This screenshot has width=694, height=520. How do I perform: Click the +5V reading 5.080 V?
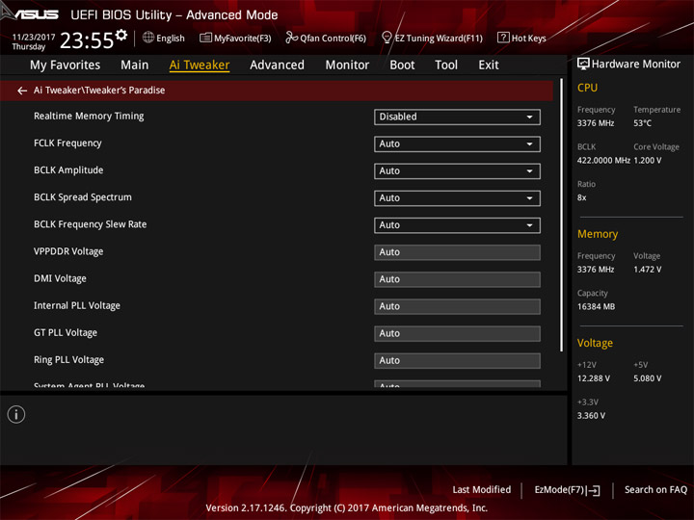pyautogui.click(x=648, y=378)
